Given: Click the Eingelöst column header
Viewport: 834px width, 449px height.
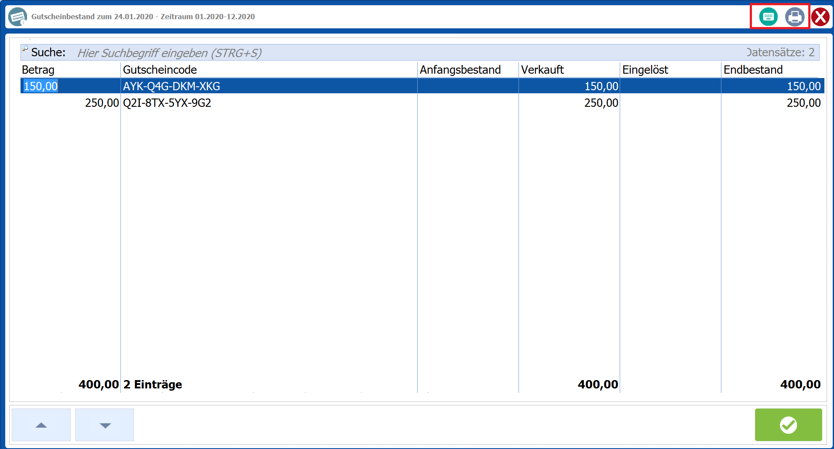Looking at the screenshot, I should (645, 70).
